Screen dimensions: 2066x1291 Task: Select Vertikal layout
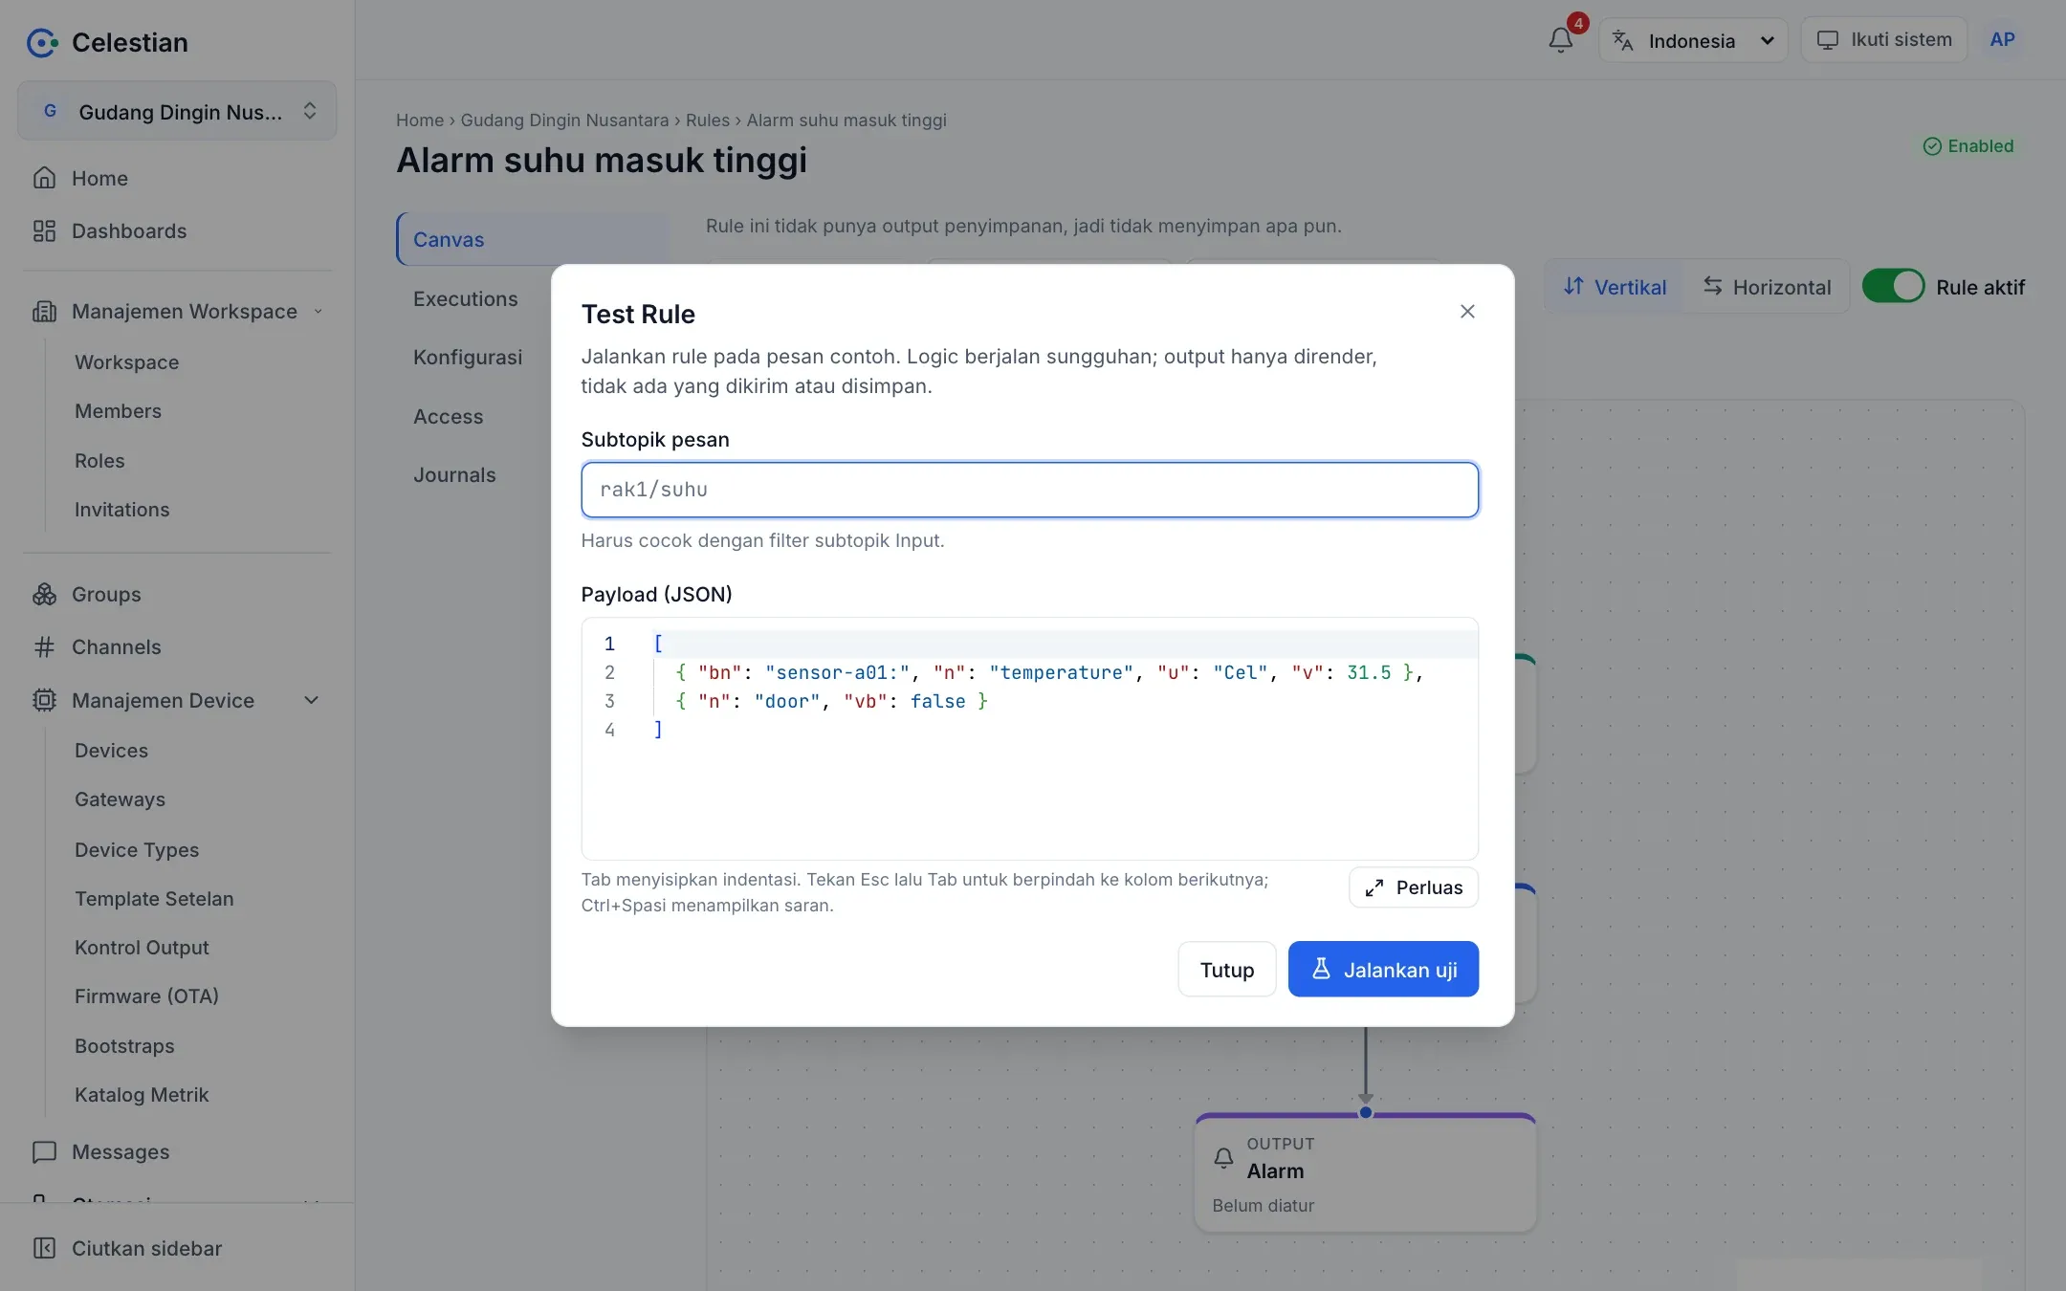tap(1614, 286)
